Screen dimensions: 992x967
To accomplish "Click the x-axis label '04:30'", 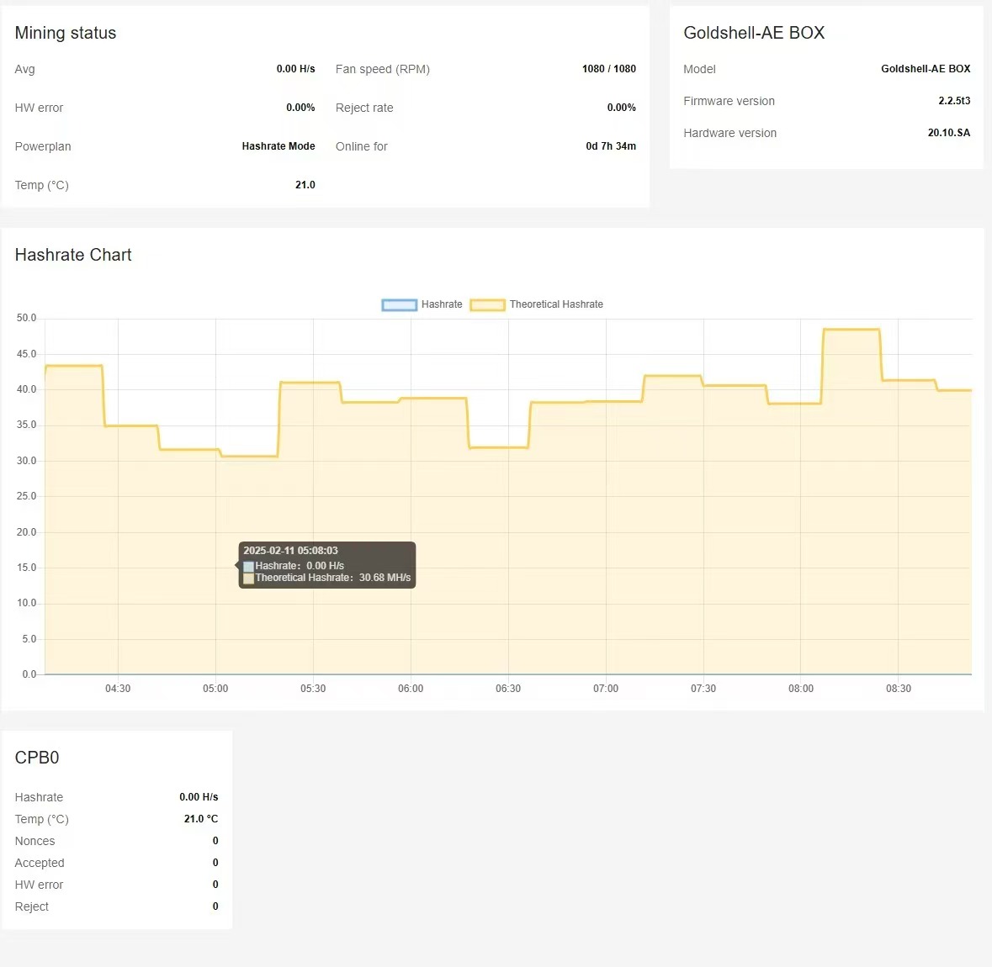I will [x=118, y=689].
